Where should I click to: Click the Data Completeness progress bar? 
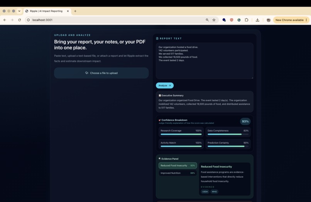pyautogui.click(x=228, y=134)
